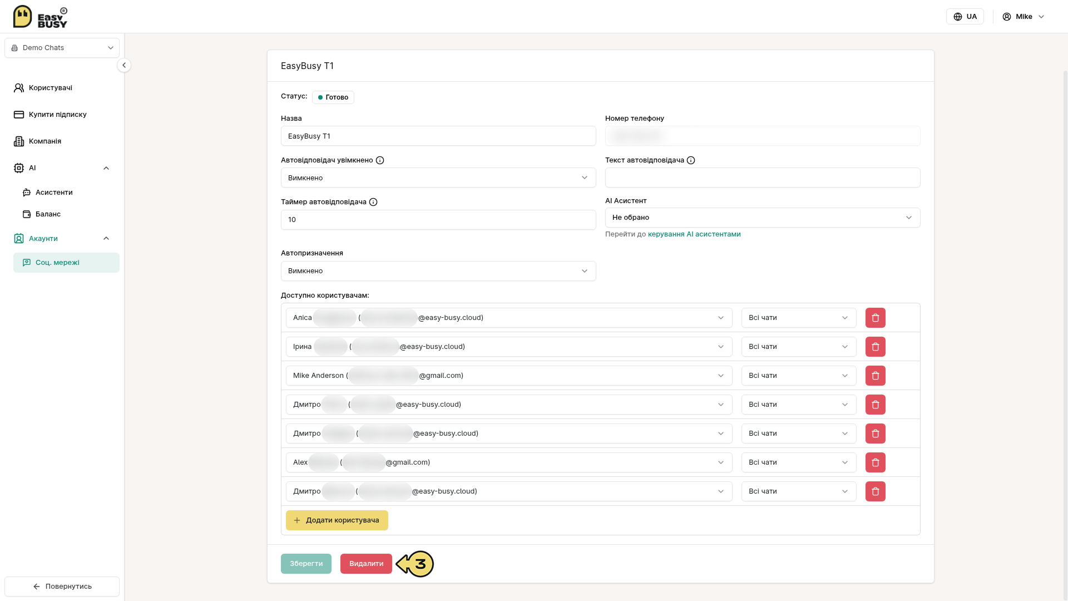Viewport: 1068px width, 601px height.
Task: Follow керування AI асистентами link
Action: [x=694, y=234]
